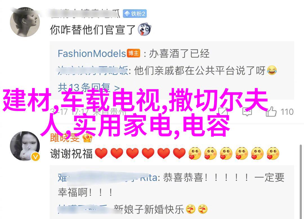The height and width of the screenshot is (219, 304).
Task: Click the 110 likes count
Action: [287, 112]
